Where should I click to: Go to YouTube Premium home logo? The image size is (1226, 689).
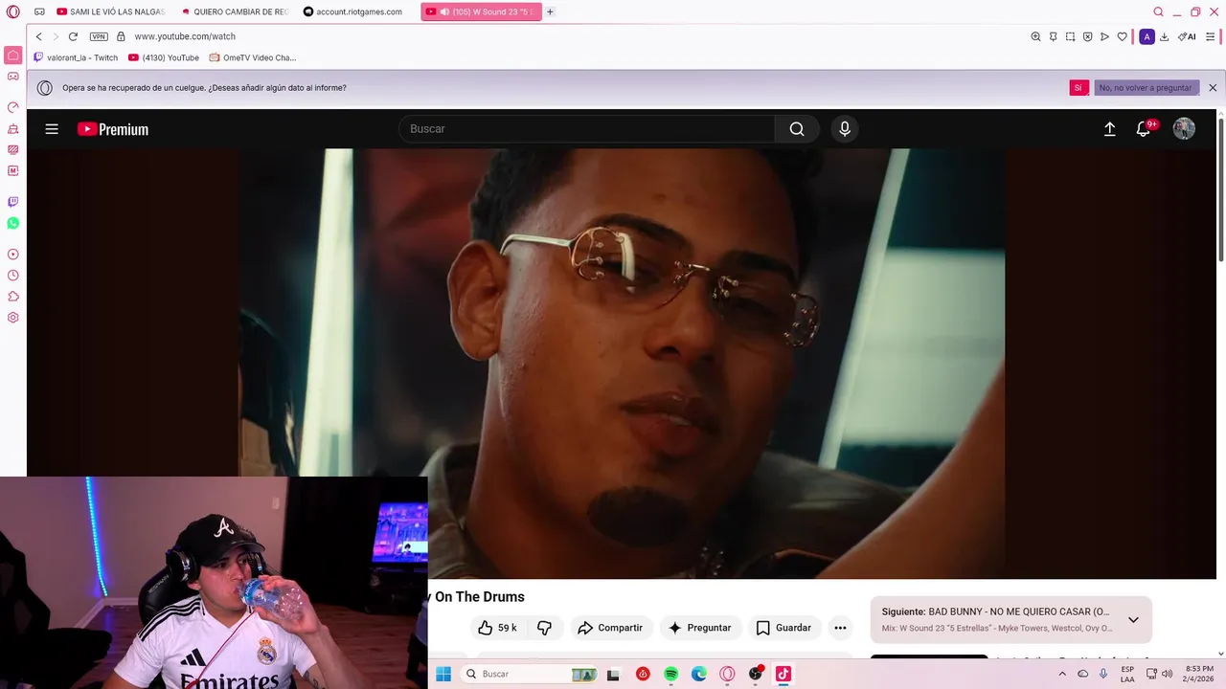coord(113,129)
